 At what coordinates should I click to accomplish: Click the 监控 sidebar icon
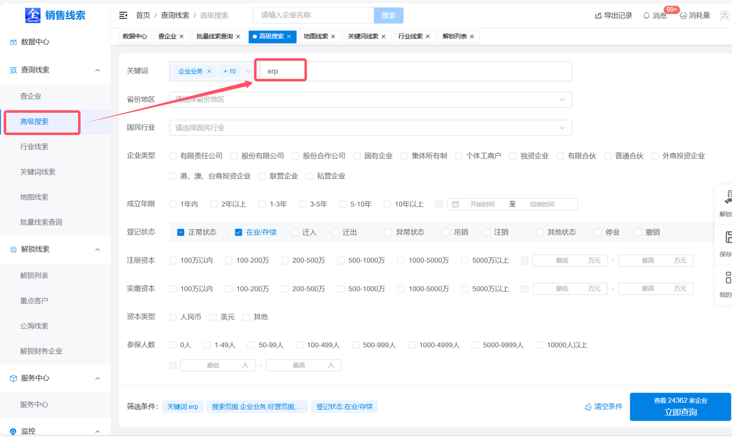tap(13, 432)
